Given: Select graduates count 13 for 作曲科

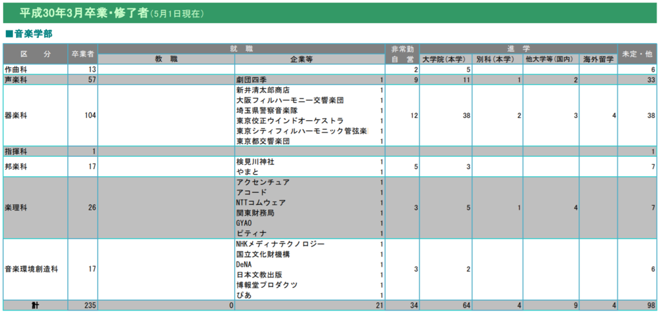Looking at the screenshot, I should (x=92, y=70).
